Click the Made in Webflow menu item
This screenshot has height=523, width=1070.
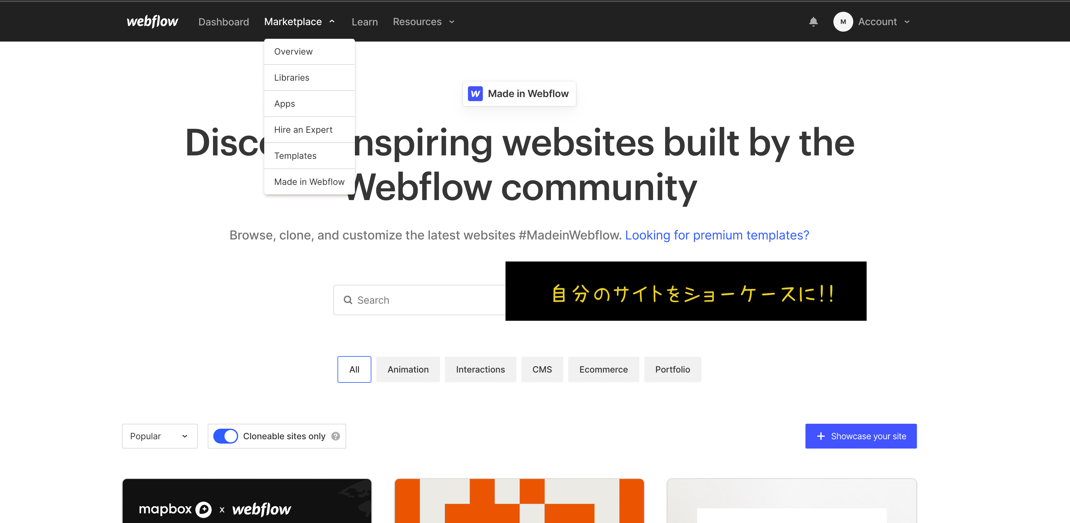309,181
